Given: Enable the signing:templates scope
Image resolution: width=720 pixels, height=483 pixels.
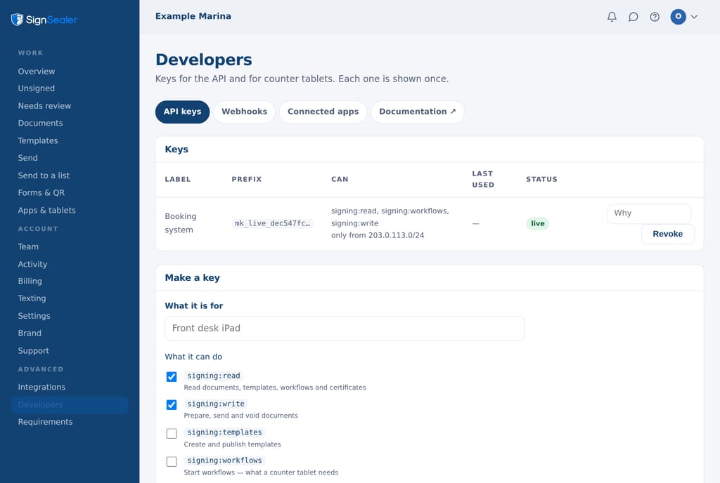Looking at the screenshot, I should [172, 434].
